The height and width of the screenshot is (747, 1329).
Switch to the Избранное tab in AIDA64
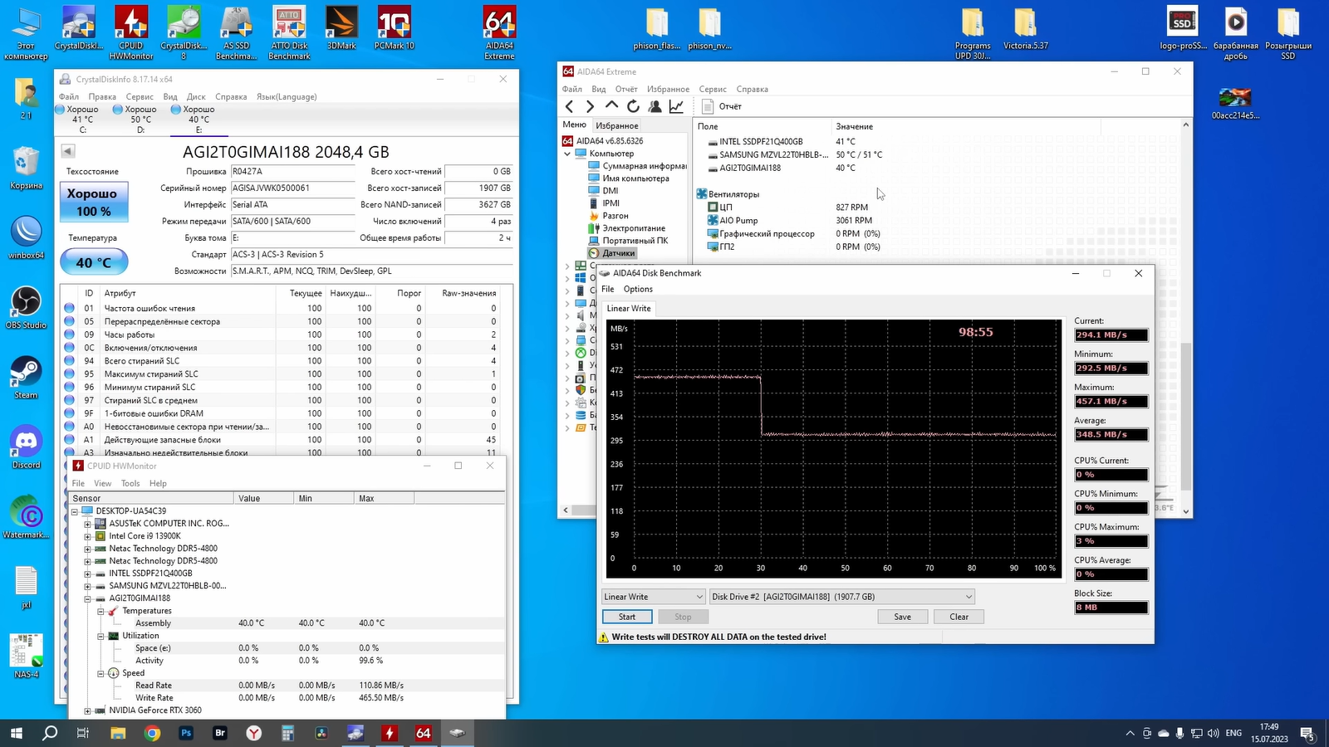coord(616,125)
